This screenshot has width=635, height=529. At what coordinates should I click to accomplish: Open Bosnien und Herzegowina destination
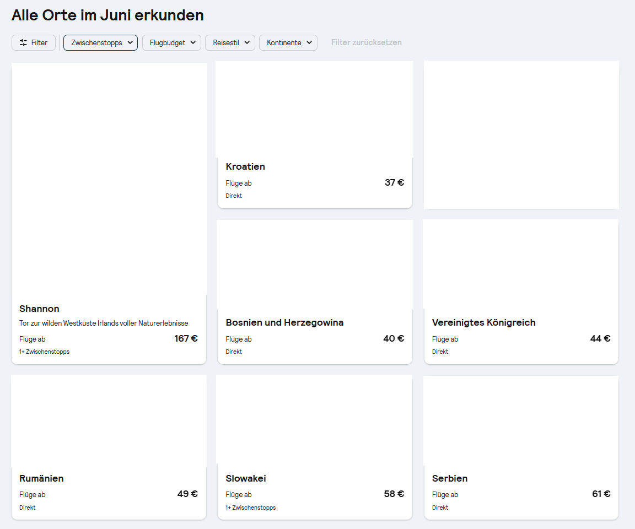(x=315, y=292)
